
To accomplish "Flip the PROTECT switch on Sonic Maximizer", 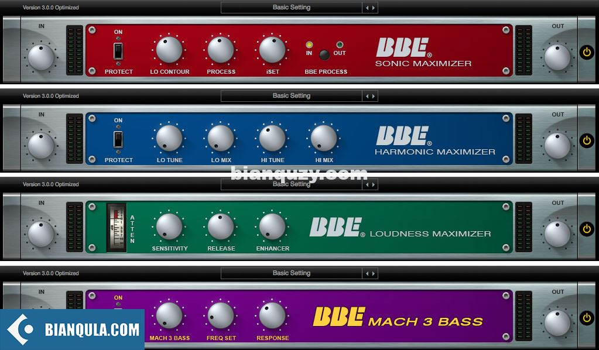I will (118, 51).
